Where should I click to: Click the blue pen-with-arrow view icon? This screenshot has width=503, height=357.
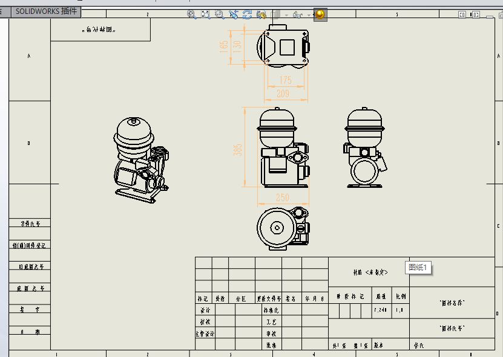click(x=234, y=14)
